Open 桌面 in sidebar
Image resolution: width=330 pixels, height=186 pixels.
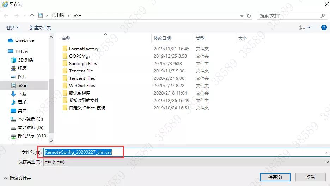[x=19, y=111]
